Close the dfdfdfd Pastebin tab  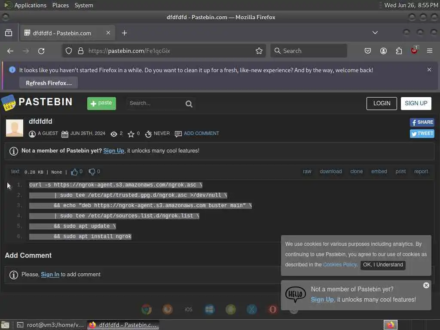pyautogui.click(x=108, y=33)
